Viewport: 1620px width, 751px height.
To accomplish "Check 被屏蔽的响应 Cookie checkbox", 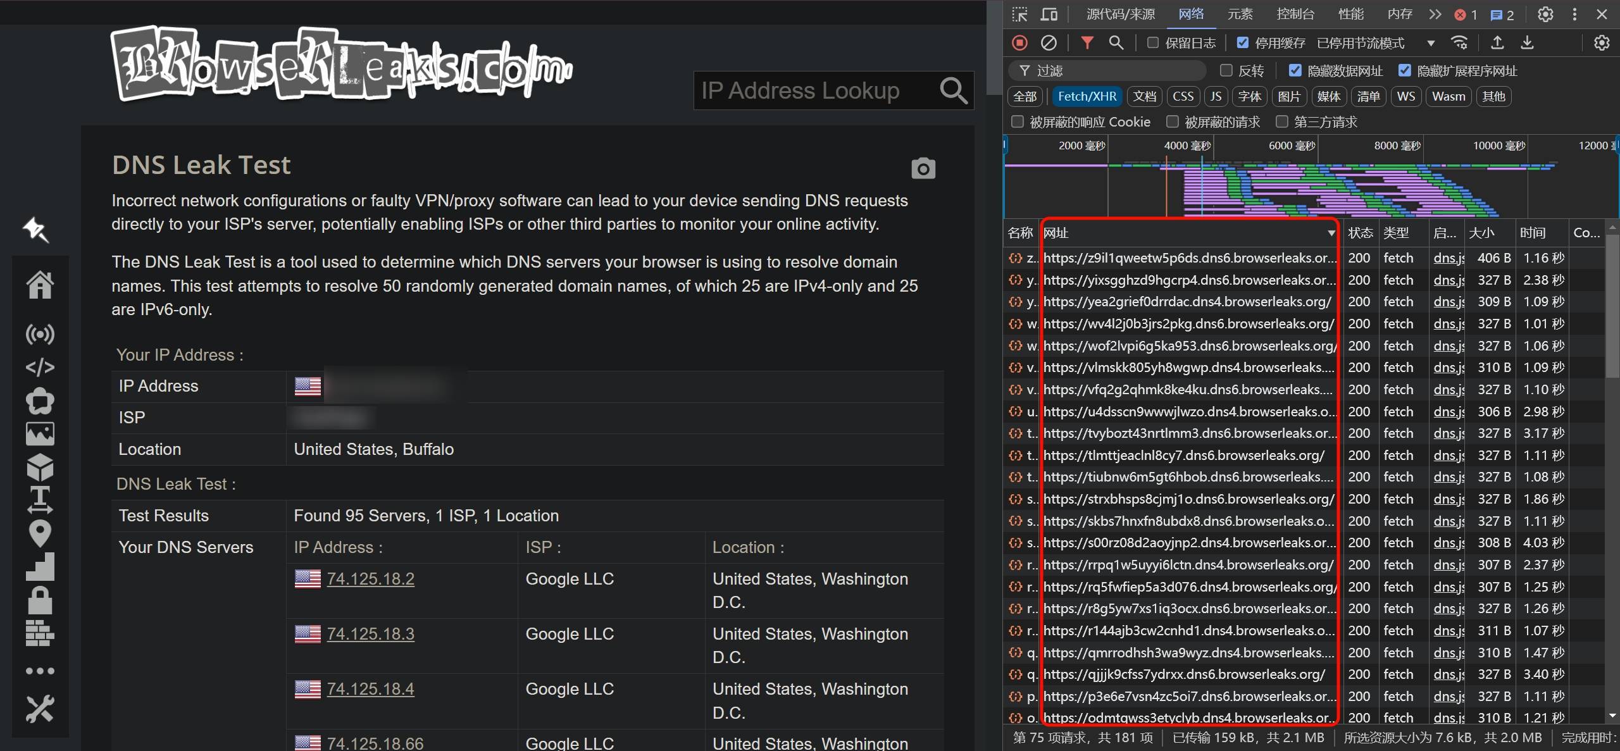I will point(1018,121).
